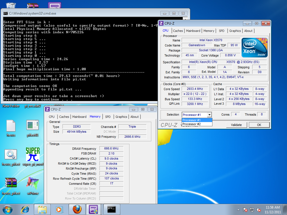The image size is (287, 215).
Task: Click the Threads count value 8
Action: (x=262, y=114)
